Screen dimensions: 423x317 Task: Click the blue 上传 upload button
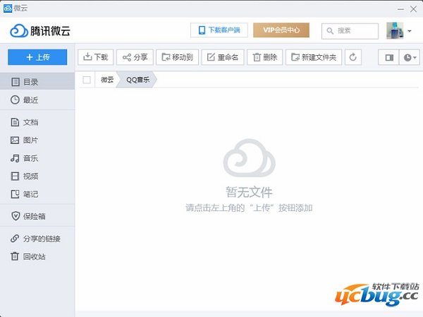coord(37,57)
